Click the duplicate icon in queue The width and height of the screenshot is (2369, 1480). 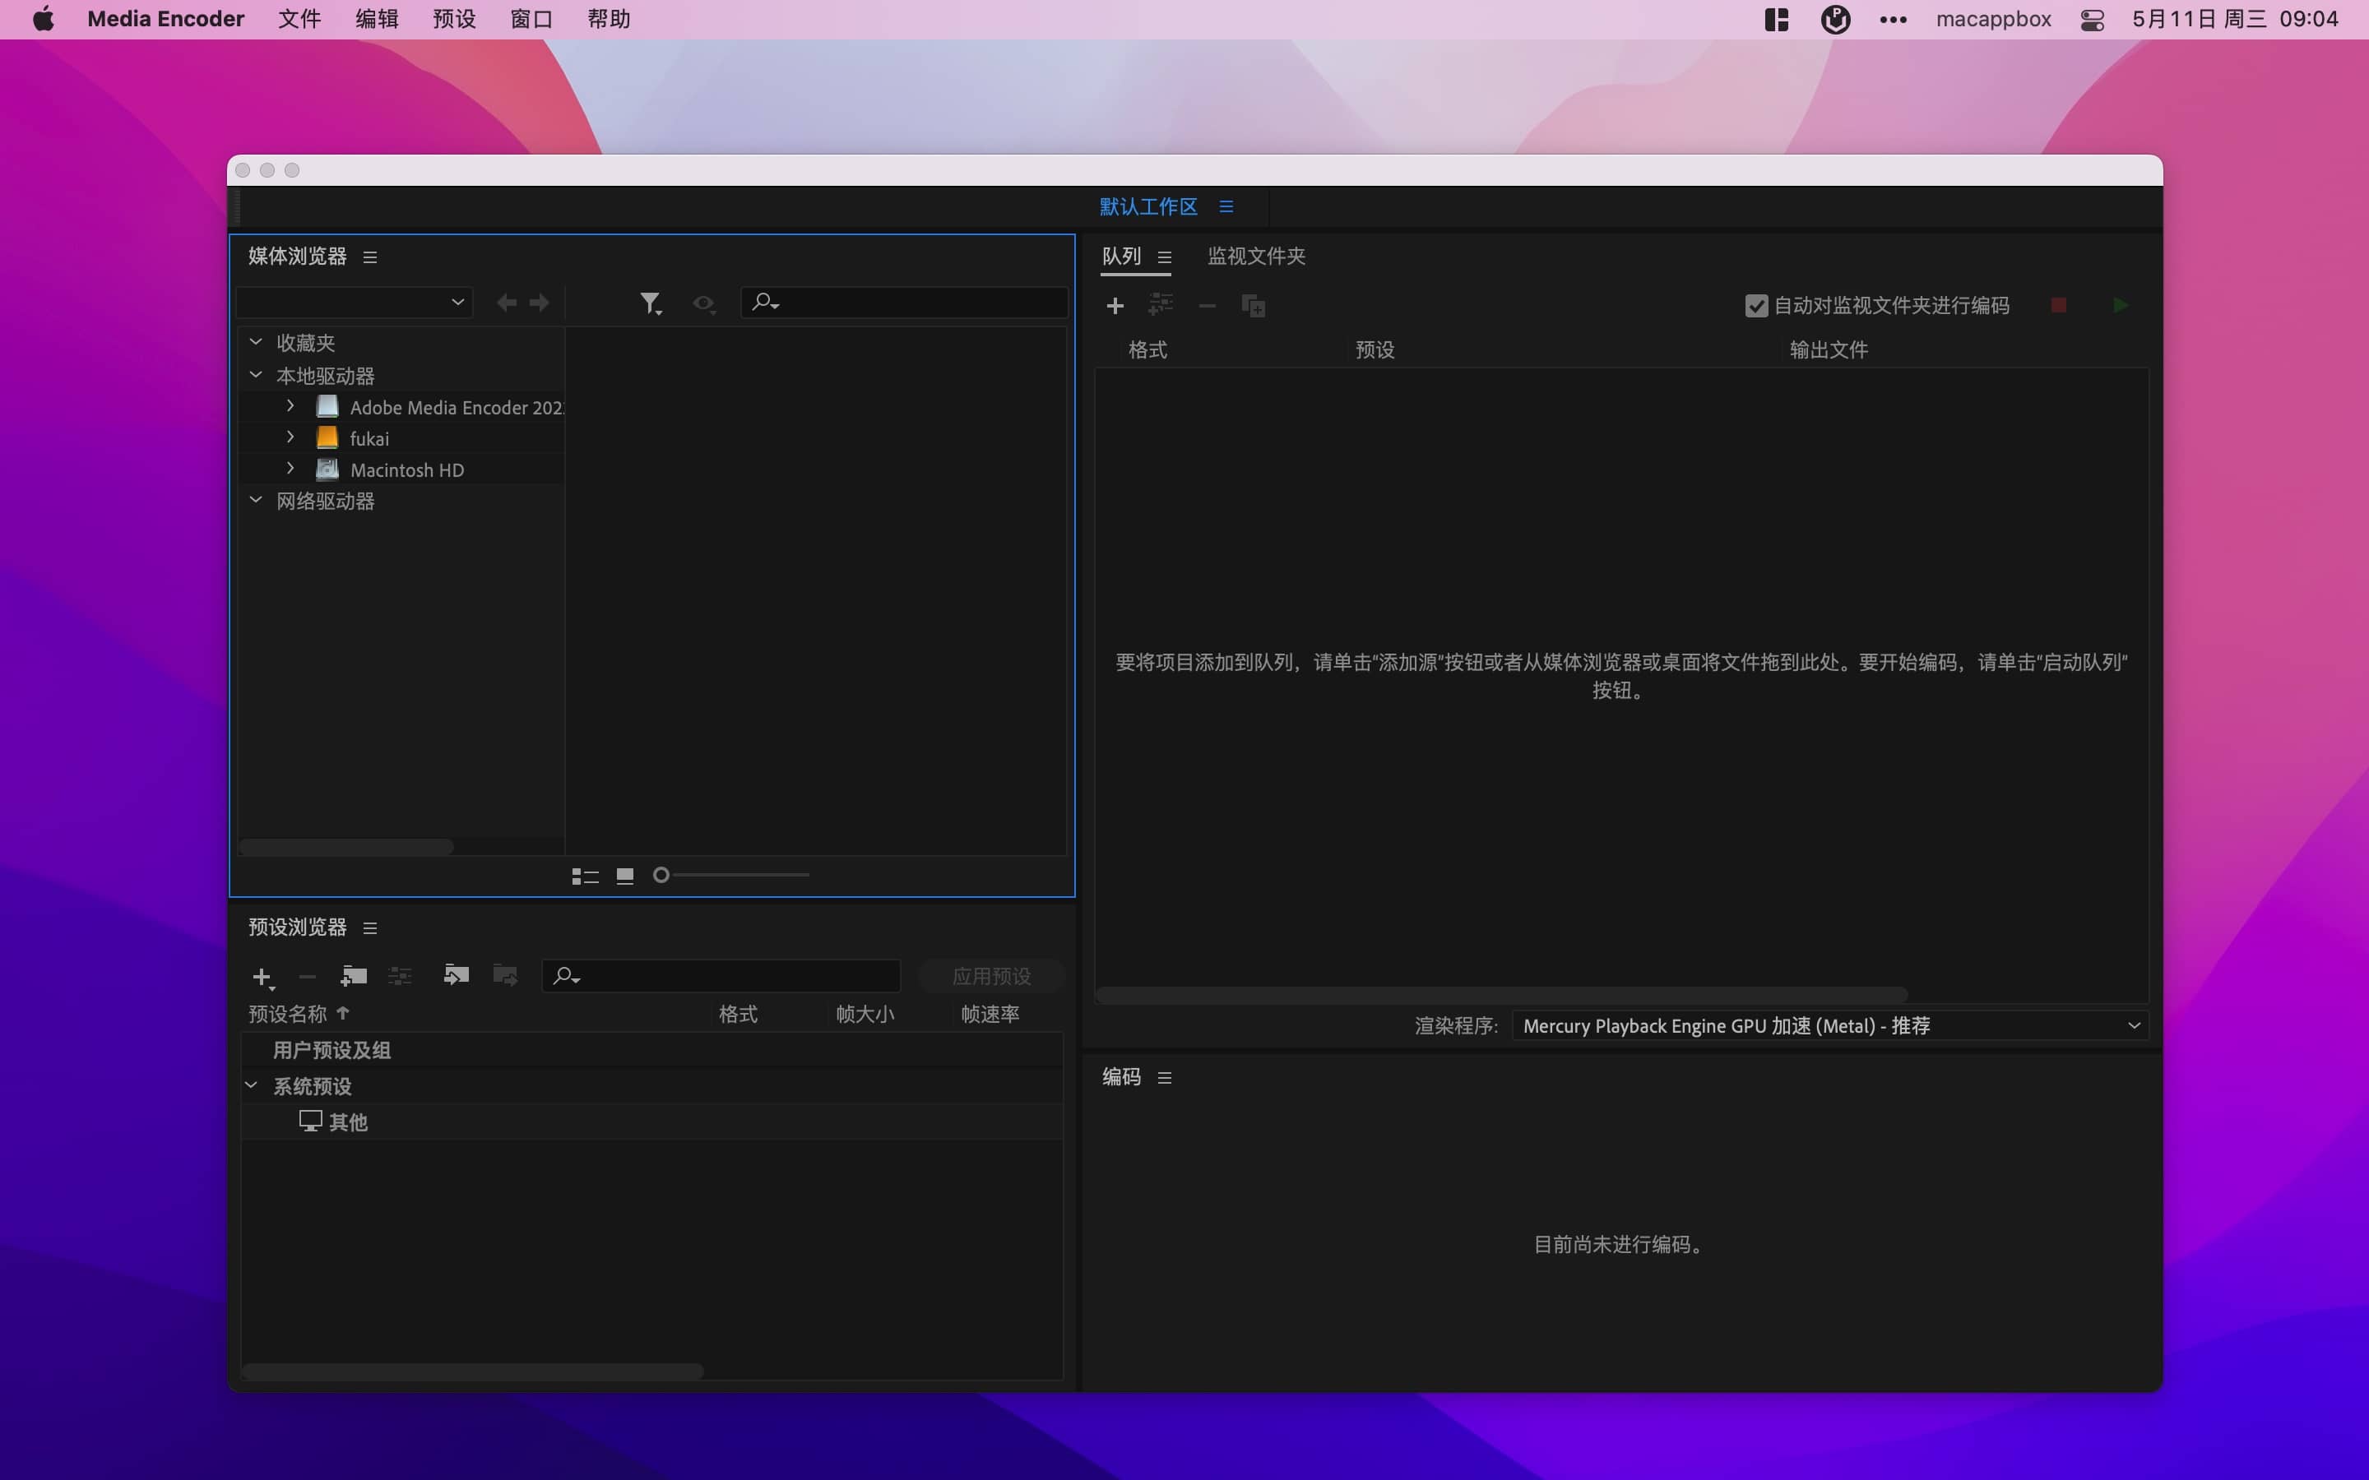click(1254, 305)
